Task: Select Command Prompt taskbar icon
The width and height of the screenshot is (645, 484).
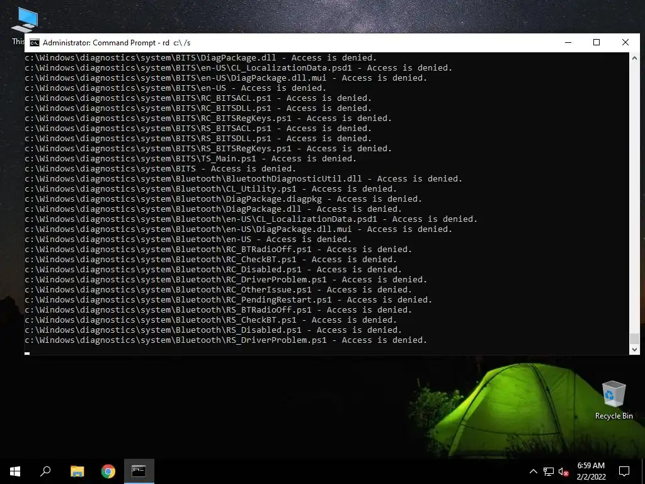Action: coord(139,471)
